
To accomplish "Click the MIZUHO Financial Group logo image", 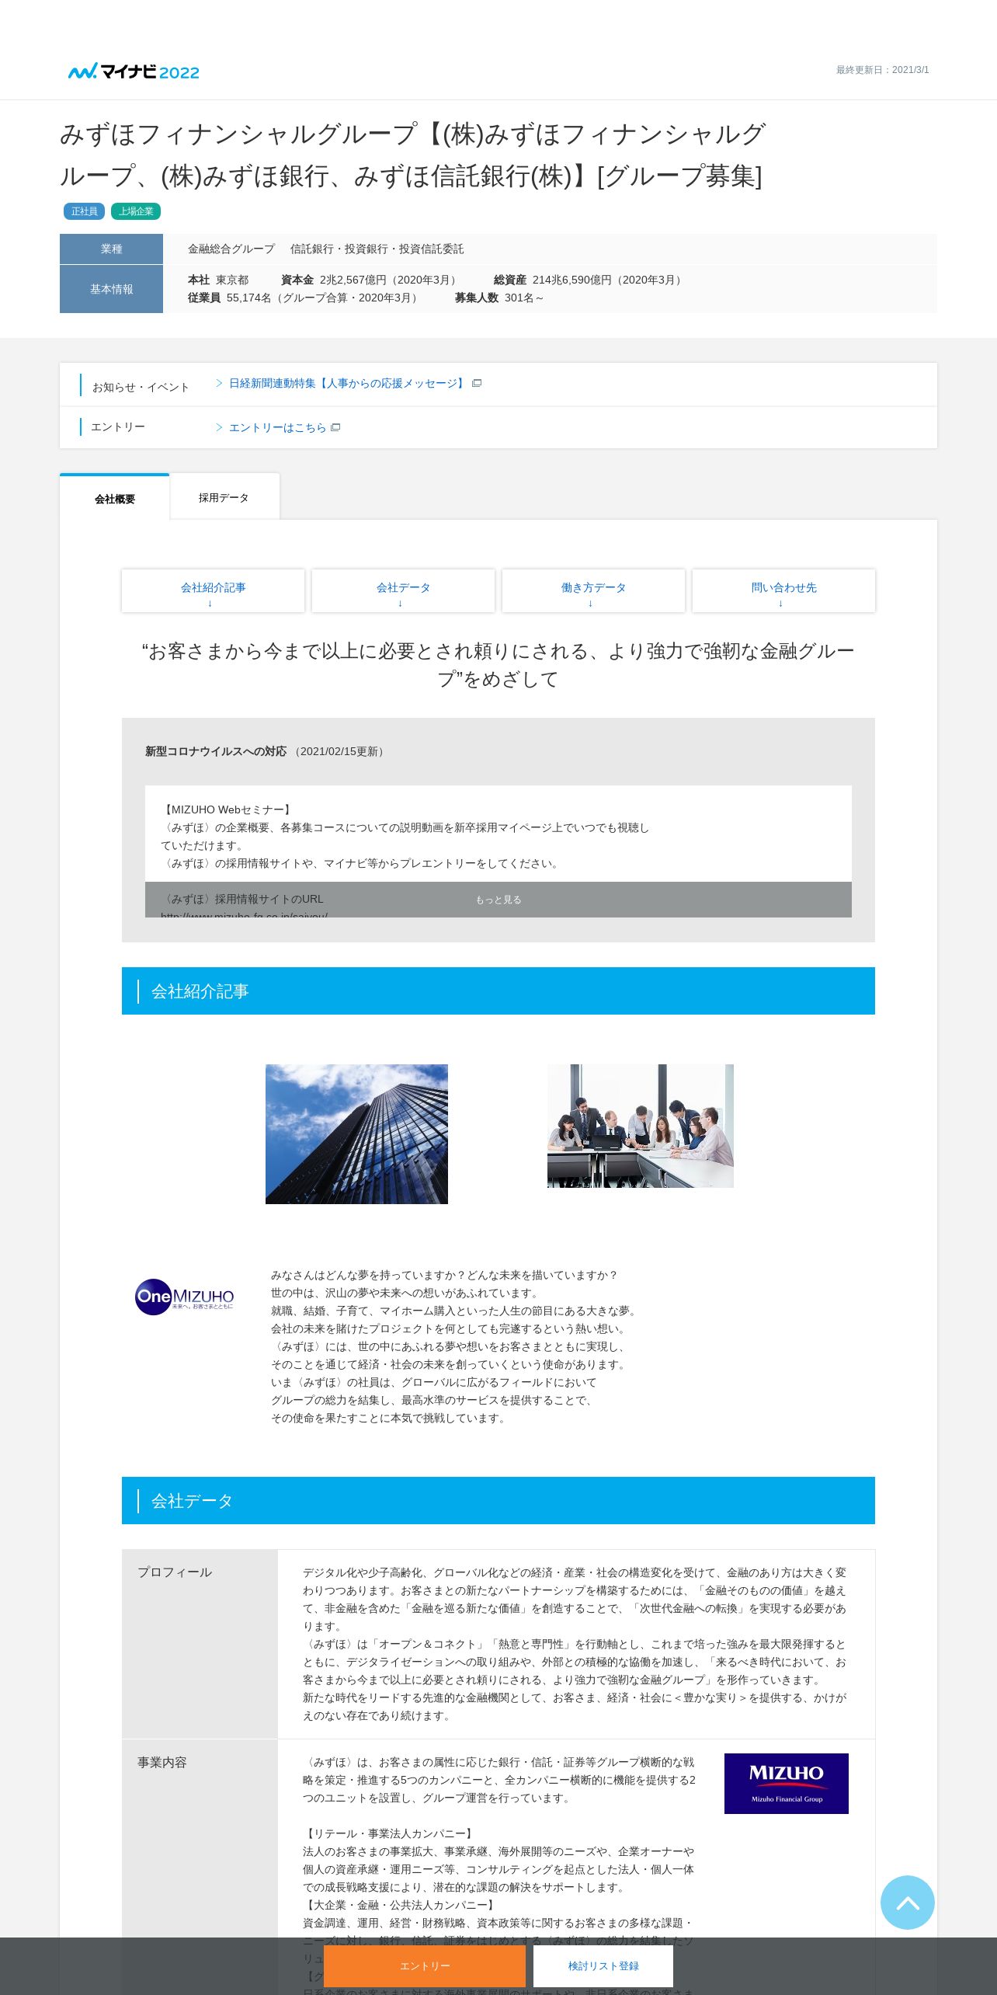I will 786,1783.
